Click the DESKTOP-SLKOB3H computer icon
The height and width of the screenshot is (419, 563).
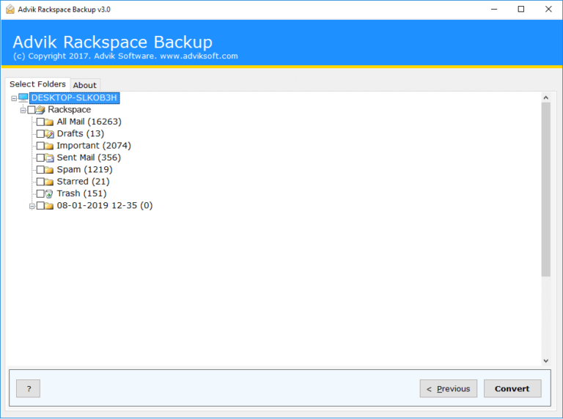23,97
